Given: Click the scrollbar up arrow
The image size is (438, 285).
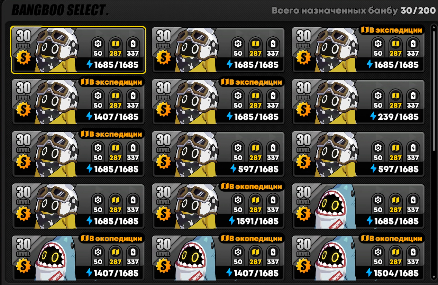Looking at the screenshot, I should click(434, 26).
